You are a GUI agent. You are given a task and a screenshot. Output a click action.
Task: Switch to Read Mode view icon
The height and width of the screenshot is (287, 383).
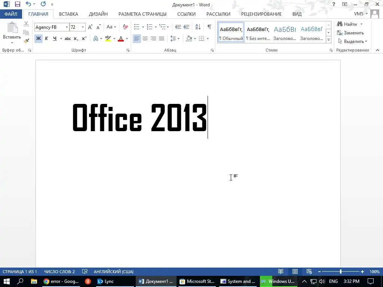[281, 271]
